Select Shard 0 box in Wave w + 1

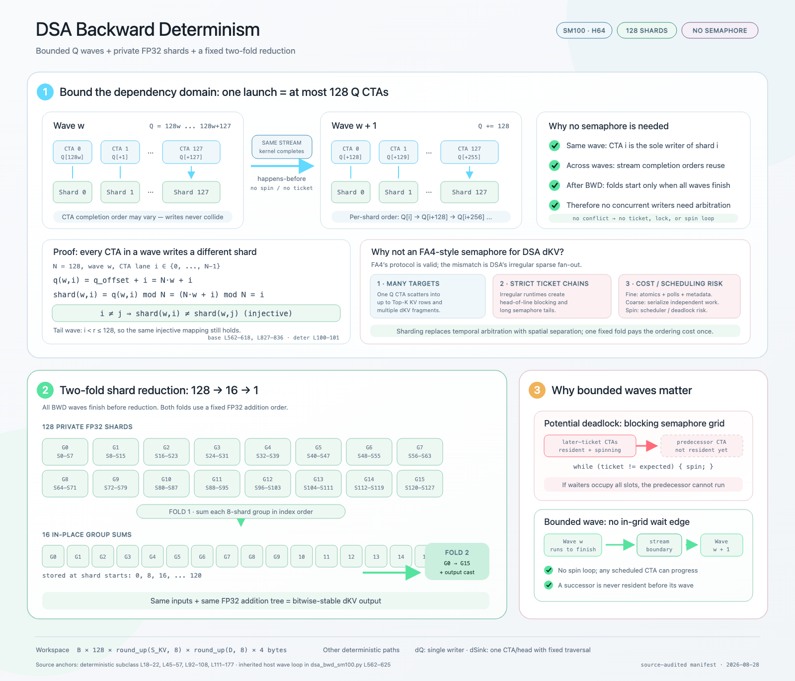(351, 192)
